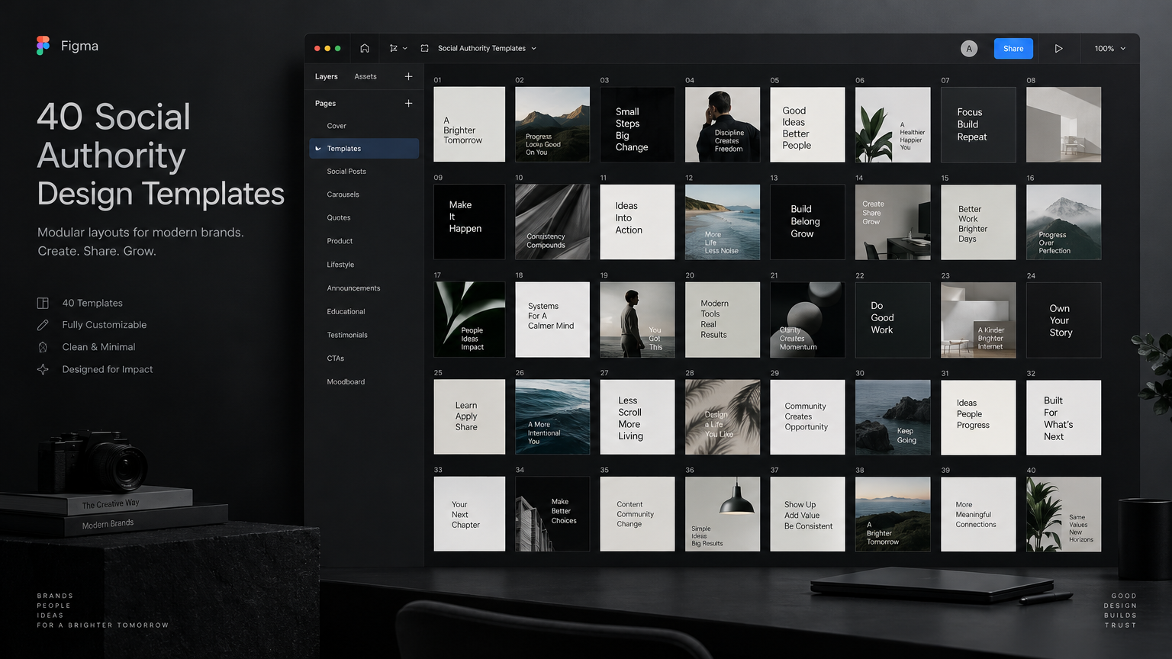Open the Carousels page

tap(343, 194)
